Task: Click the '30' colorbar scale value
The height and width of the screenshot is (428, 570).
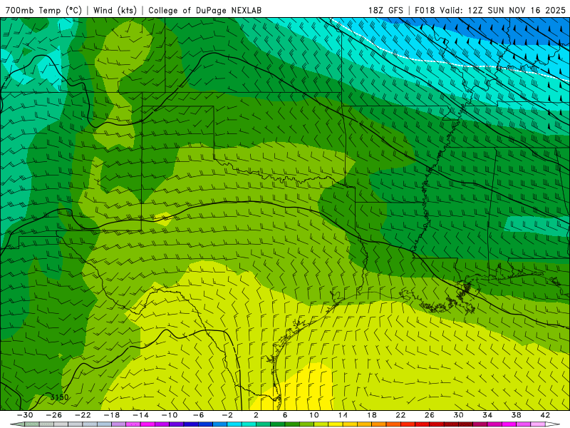Action: pyautogui.click(x=458, y=415)
